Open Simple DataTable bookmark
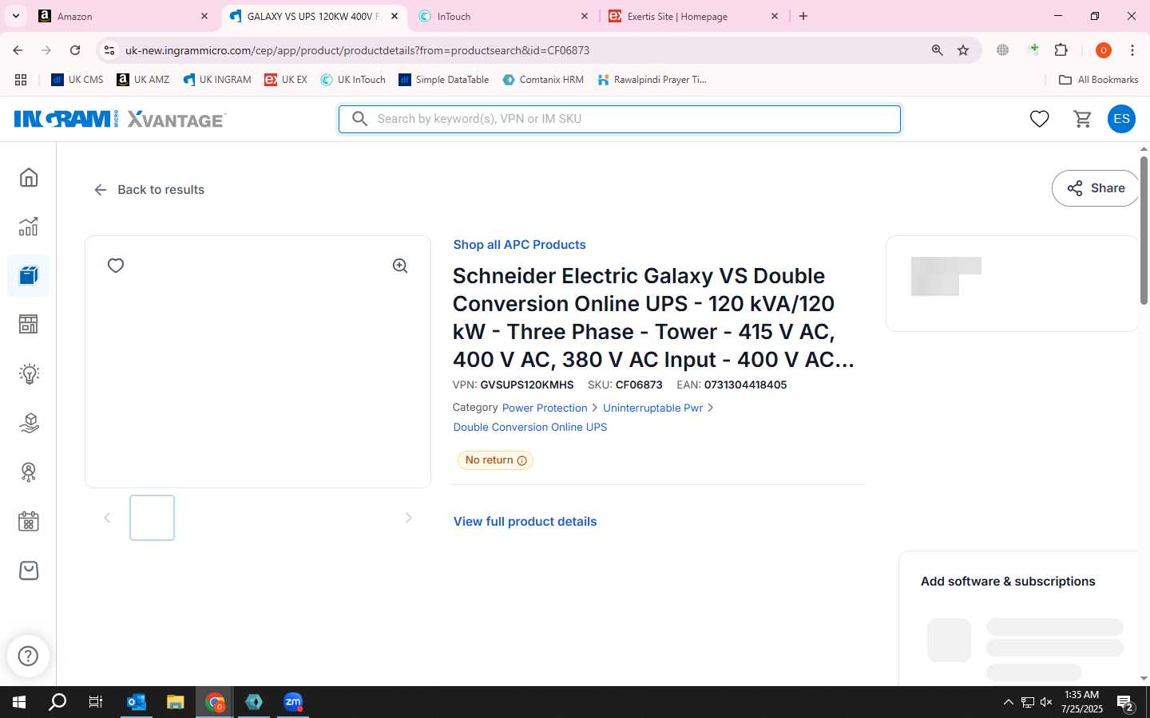This screenshot has width=1150, height=718. (444, 80)
